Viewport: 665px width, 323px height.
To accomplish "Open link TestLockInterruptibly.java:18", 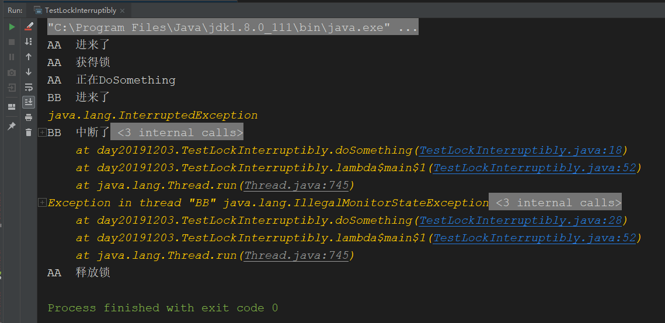I will 520,150.
